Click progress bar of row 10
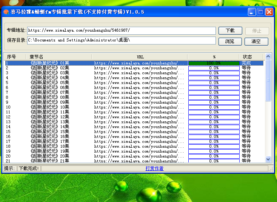277x202 pixels. point(214,107)
